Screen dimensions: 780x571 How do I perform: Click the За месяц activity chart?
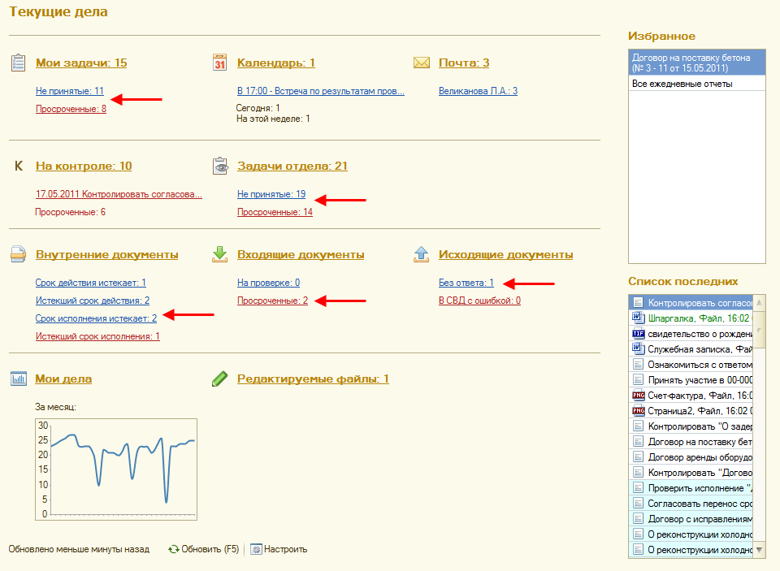point(115,469)
